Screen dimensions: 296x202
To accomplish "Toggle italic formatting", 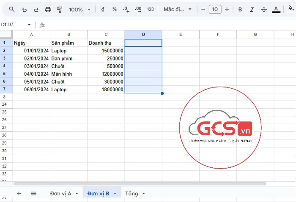I will point(252,9).
